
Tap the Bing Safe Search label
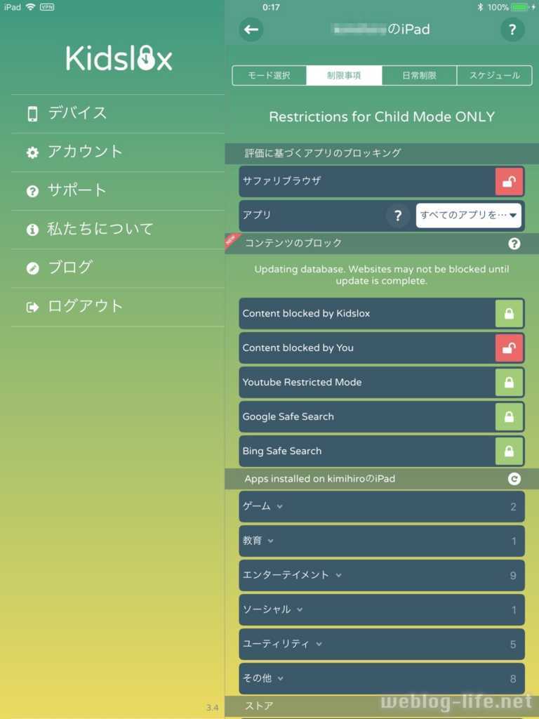(282, 451)
